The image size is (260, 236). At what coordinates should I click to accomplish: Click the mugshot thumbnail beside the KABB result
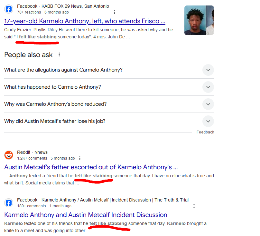199,20
